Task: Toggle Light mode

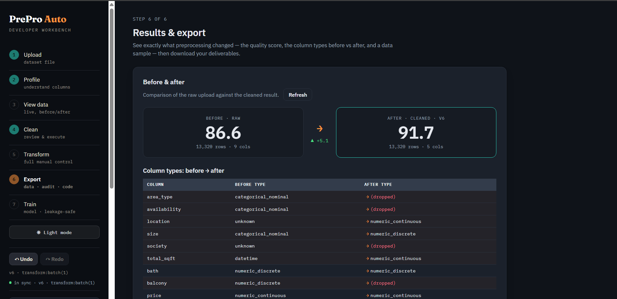Action: click(54, 232)
